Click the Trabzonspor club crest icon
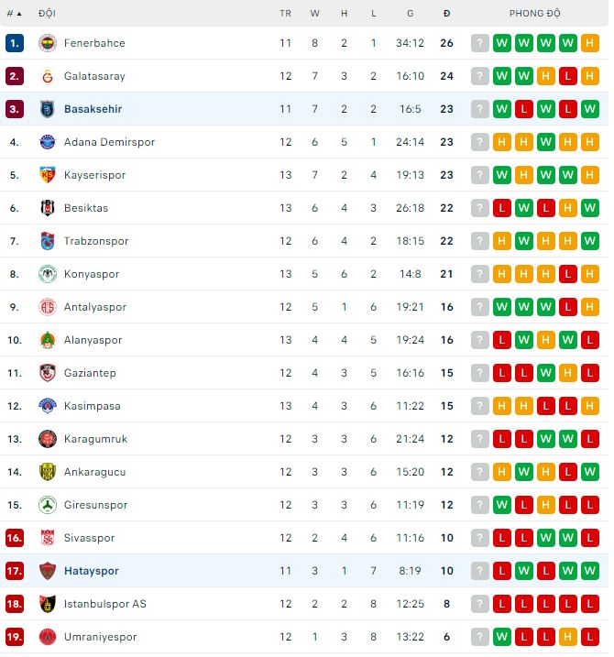Viewport: 614px width, 657px height. 48,241
